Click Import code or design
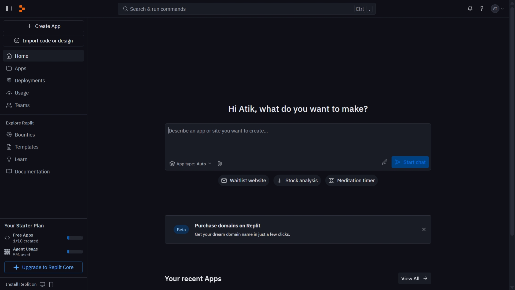Image resolution: width=515 pixels, height=290 pixels. coord(43,41)
